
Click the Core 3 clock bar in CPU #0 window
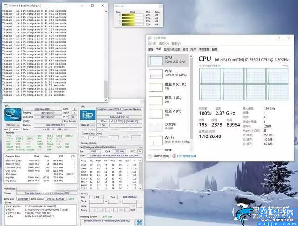[132, 24]
